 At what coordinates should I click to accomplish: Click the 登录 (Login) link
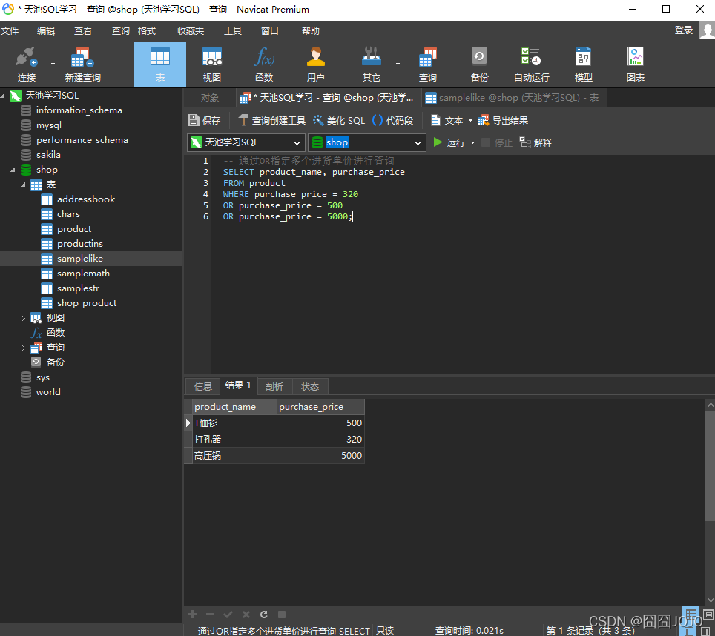pyautogui.click(x=684, y=30)
